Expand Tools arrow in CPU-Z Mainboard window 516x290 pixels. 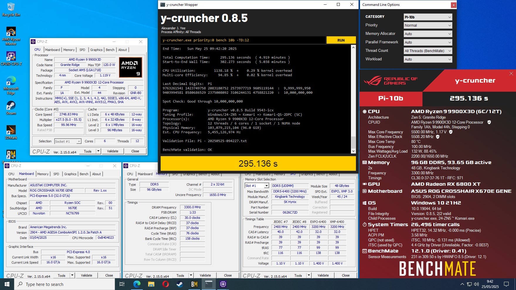(x=72, y=275)
